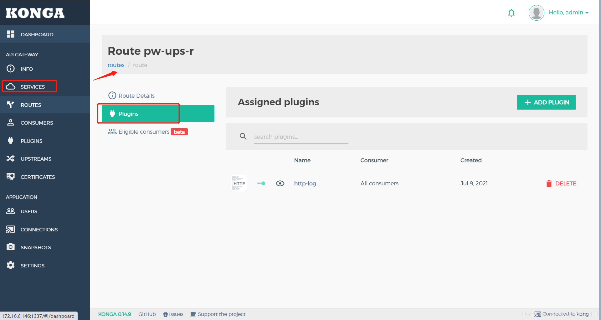Click the Users group icon
This screenshot has height=320, width=601.
[11, 211]
